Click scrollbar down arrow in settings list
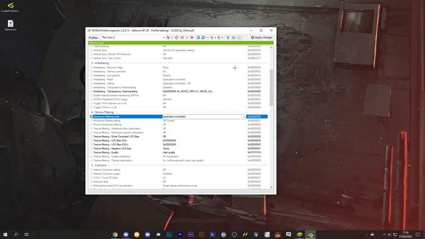 272,187
